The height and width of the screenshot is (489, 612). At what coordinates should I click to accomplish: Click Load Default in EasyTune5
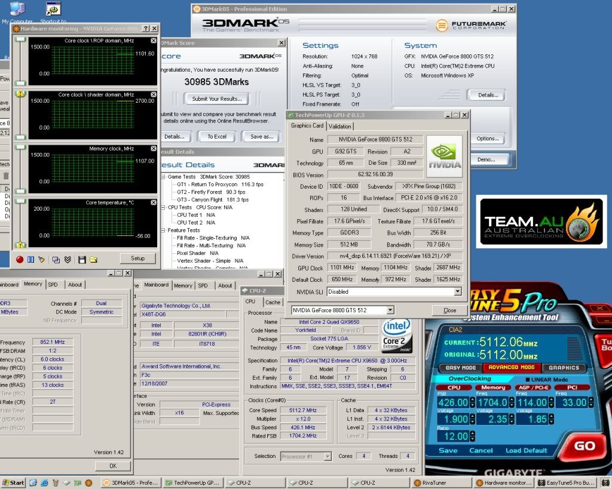526,450
